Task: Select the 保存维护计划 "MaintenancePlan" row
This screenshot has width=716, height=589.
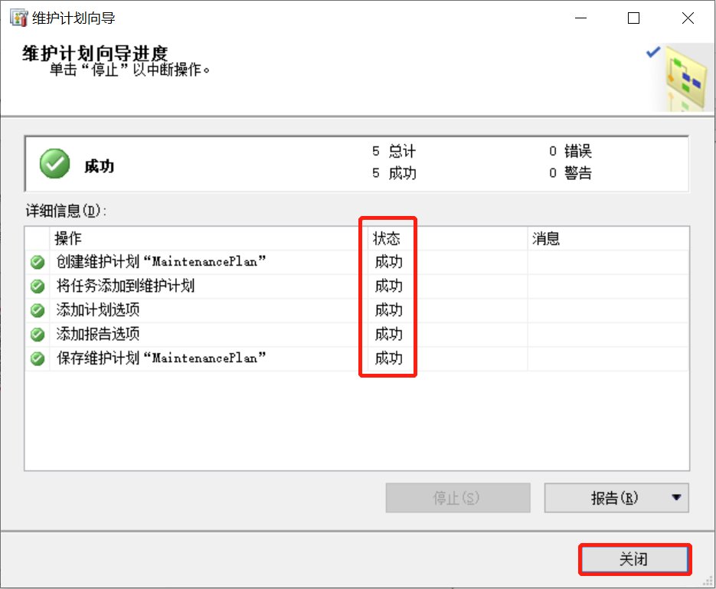Action: tap(357, 358)
